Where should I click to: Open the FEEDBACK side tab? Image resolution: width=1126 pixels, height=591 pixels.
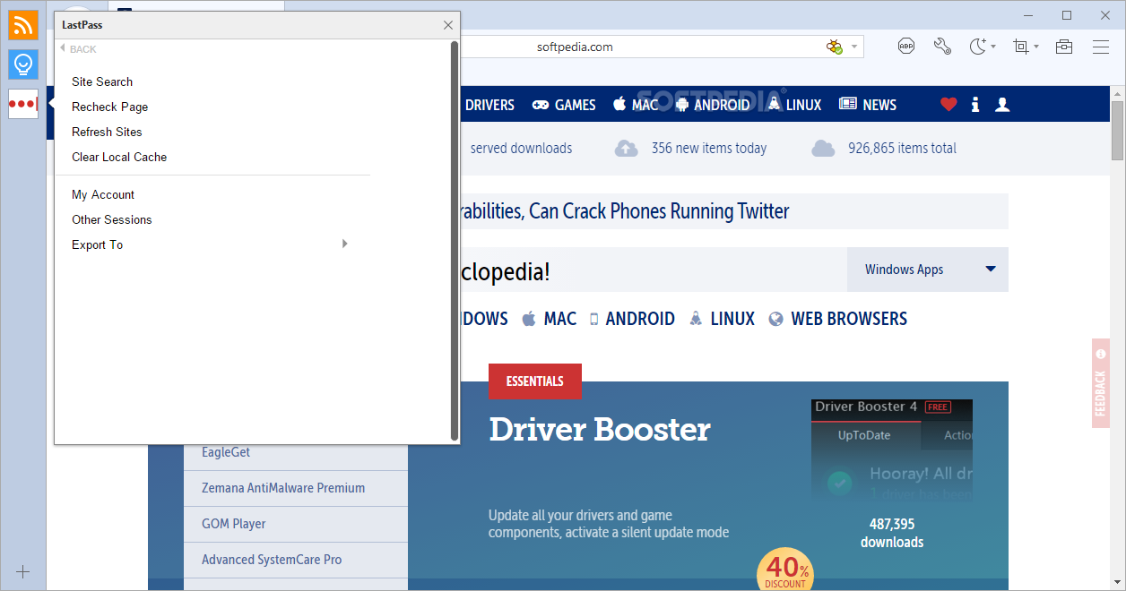click(x=1101, y=383)
